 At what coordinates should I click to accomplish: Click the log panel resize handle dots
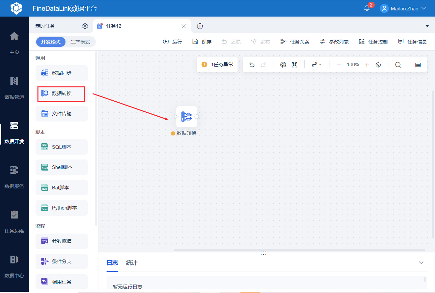264,253
